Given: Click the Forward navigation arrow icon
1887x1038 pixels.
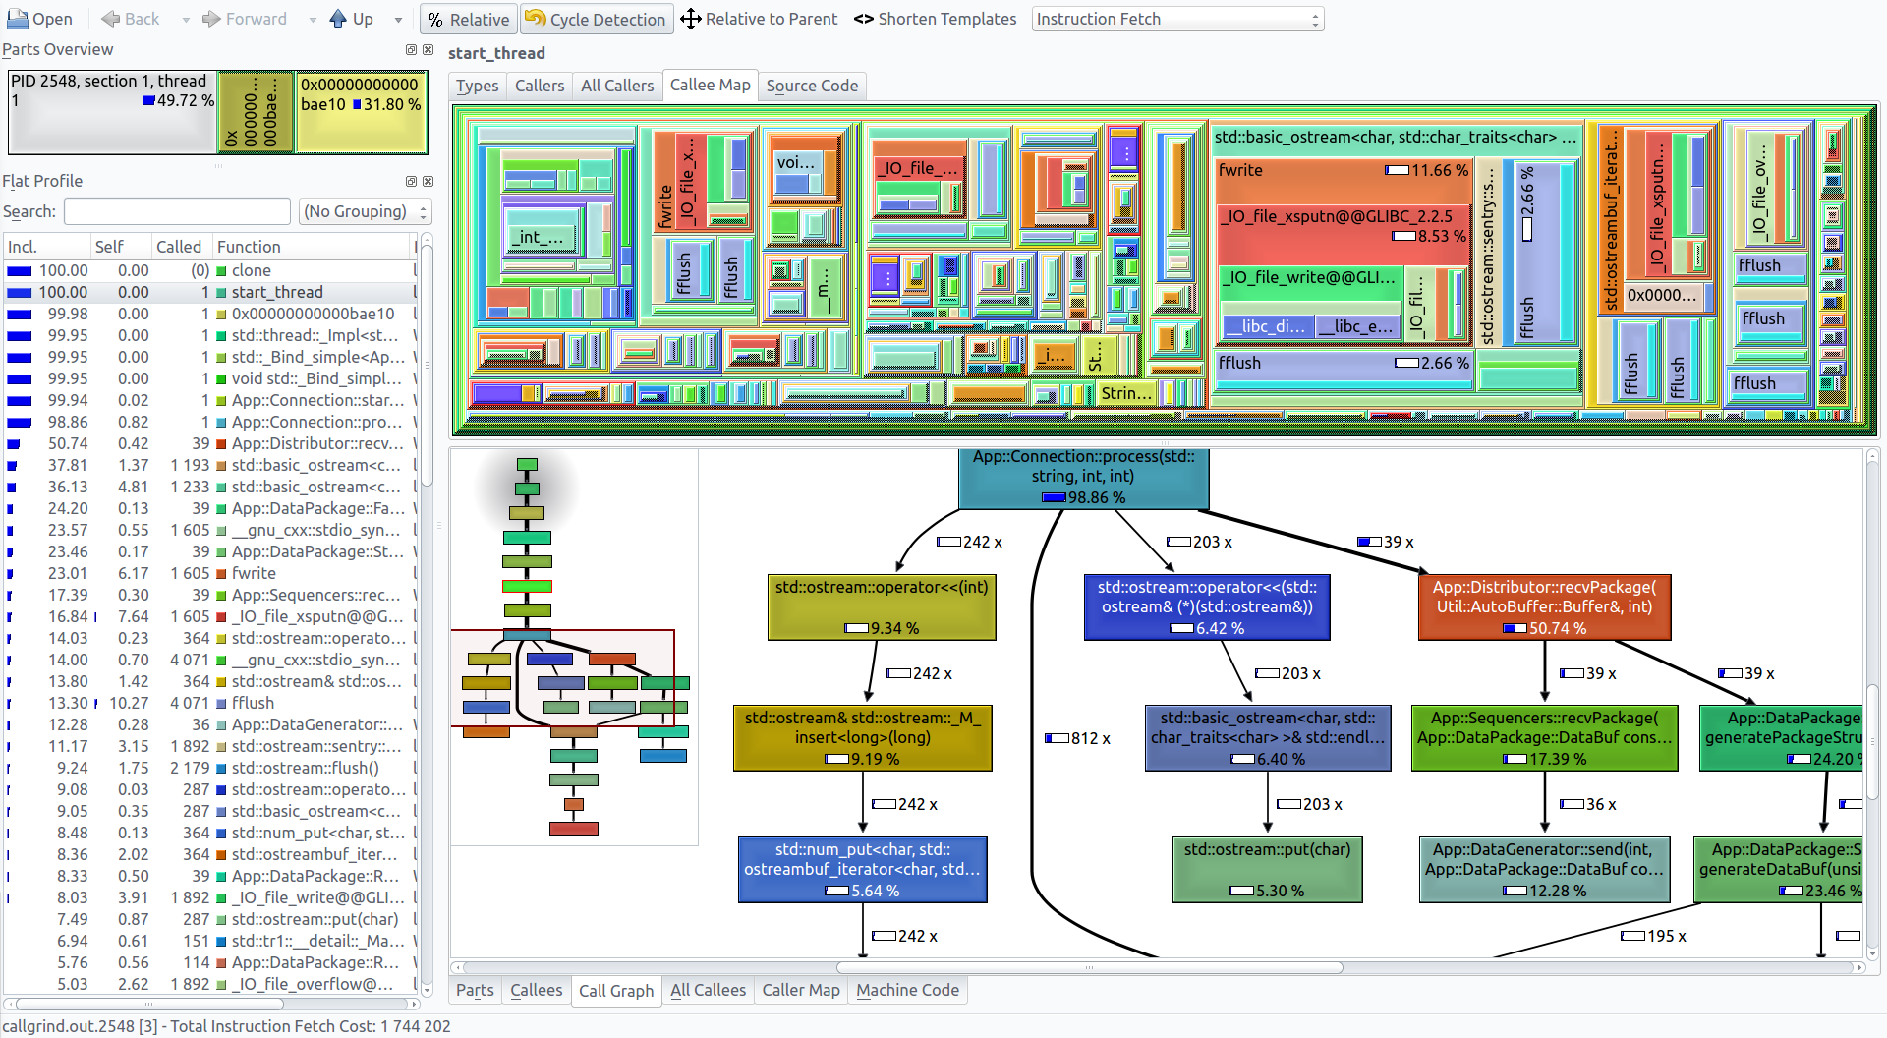Looking at the screenshot, I should coord(211,19).
